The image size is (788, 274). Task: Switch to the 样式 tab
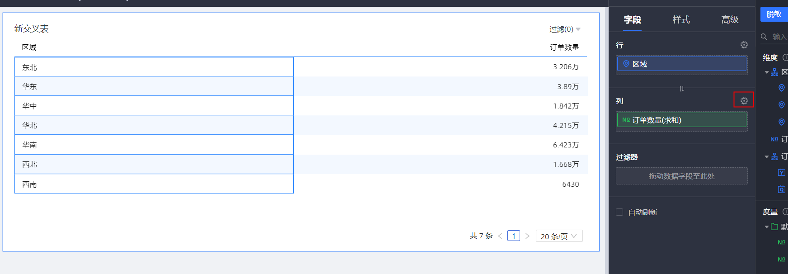[x=681, y=19]
